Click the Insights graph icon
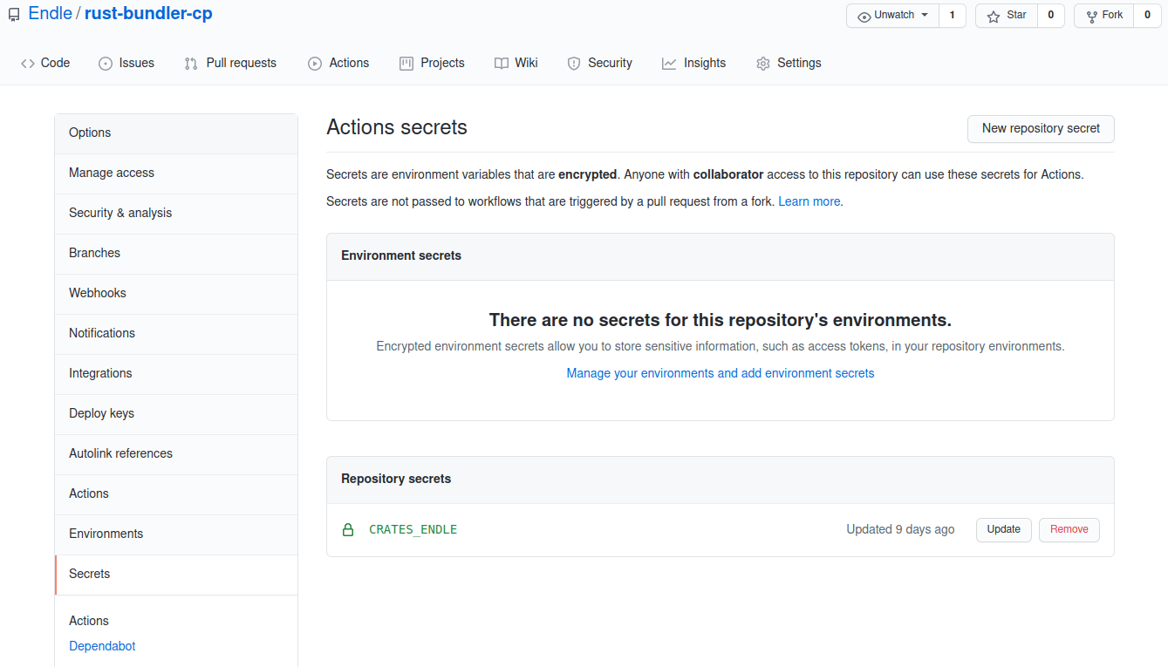The image size is (1168, 667). point(669,64)
